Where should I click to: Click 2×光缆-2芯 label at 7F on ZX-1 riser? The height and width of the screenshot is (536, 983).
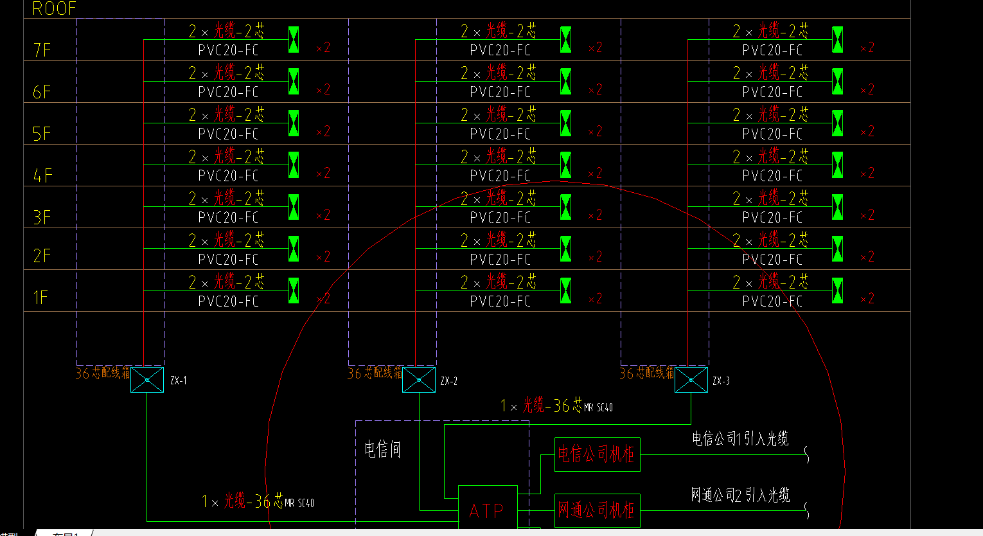[226, 31]
